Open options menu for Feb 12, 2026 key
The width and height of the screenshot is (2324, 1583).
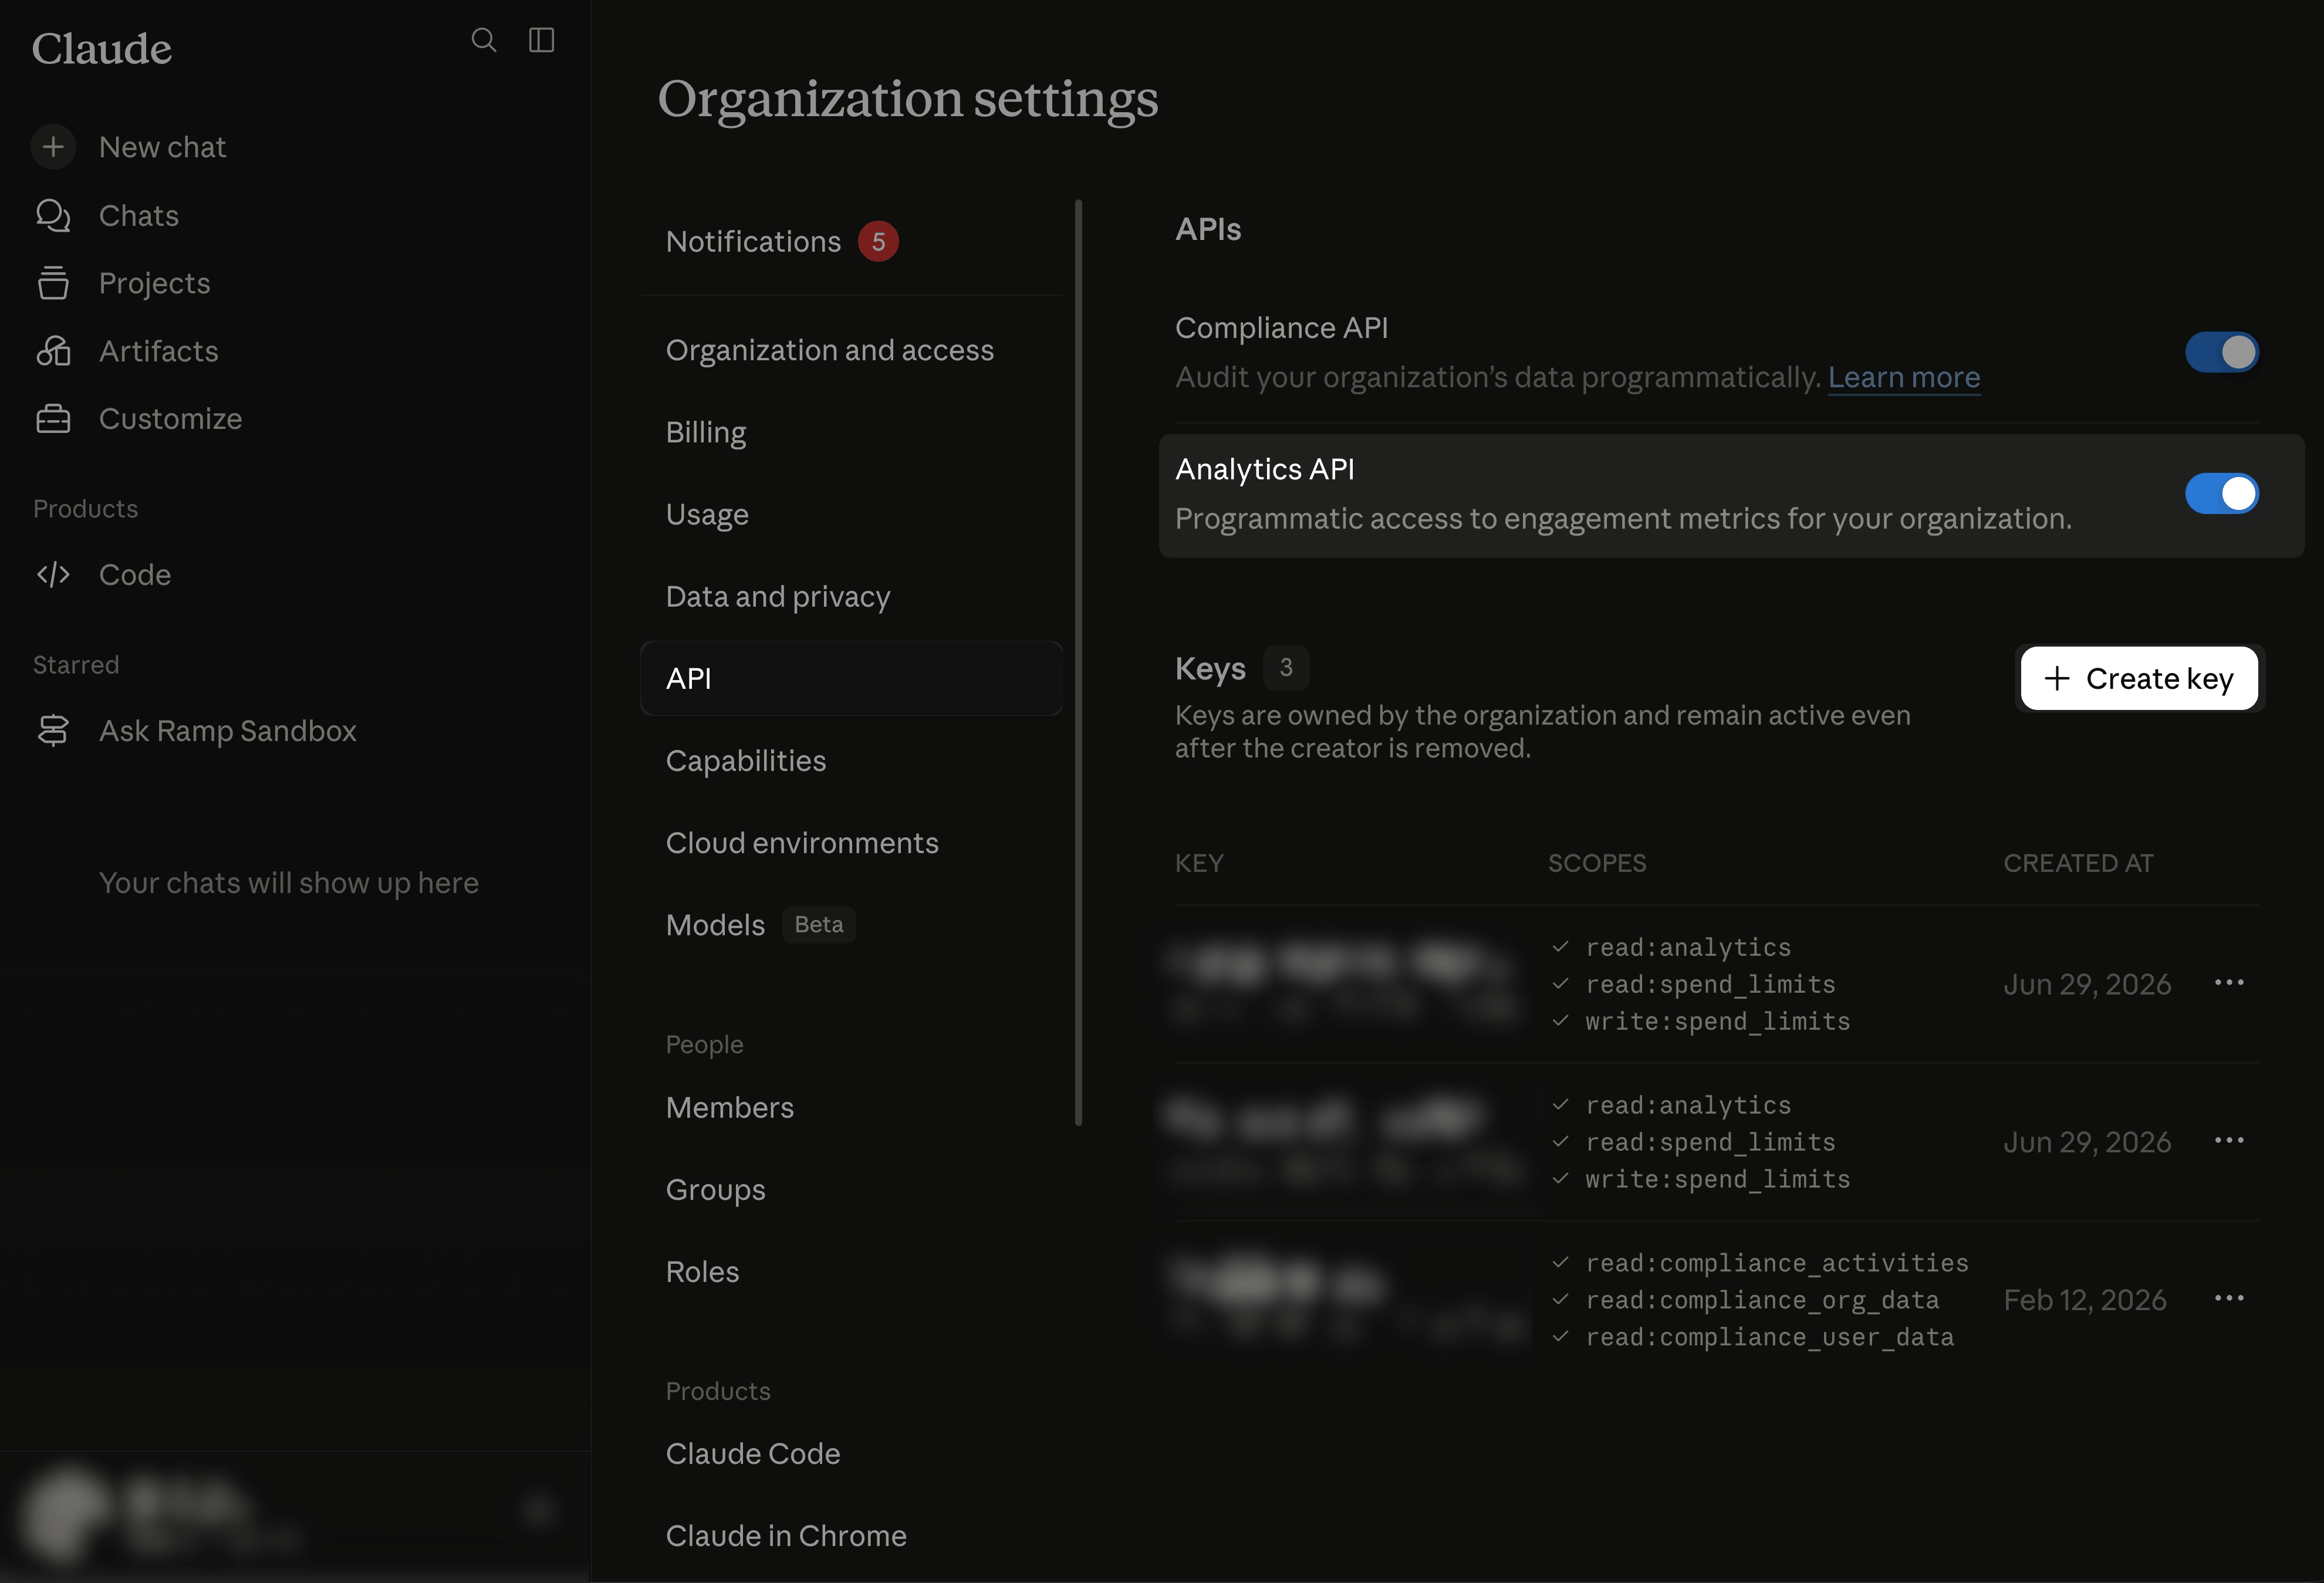(x=2229, y=1299)
